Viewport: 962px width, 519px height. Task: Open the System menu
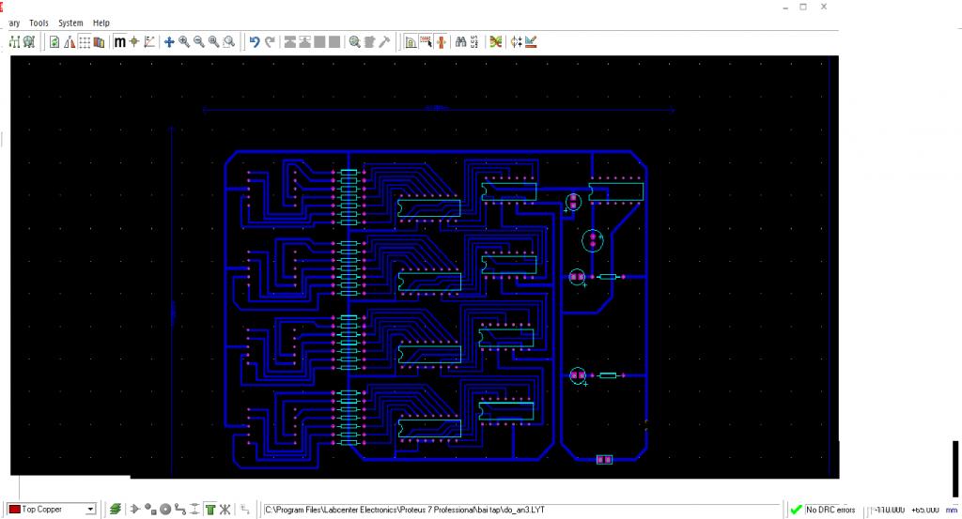[70, 23]
